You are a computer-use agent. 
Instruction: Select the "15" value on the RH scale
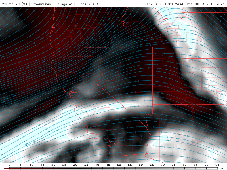42,165
